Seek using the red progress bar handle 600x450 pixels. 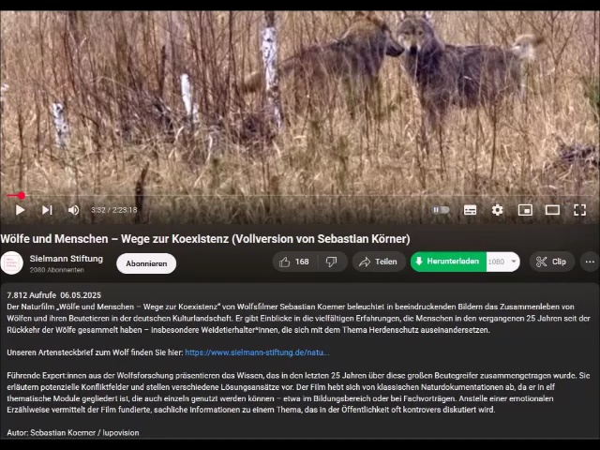[x=22, y=196]
